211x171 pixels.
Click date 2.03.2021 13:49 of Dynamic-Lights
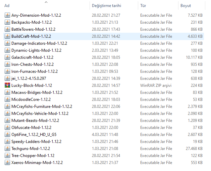[105, 50]
